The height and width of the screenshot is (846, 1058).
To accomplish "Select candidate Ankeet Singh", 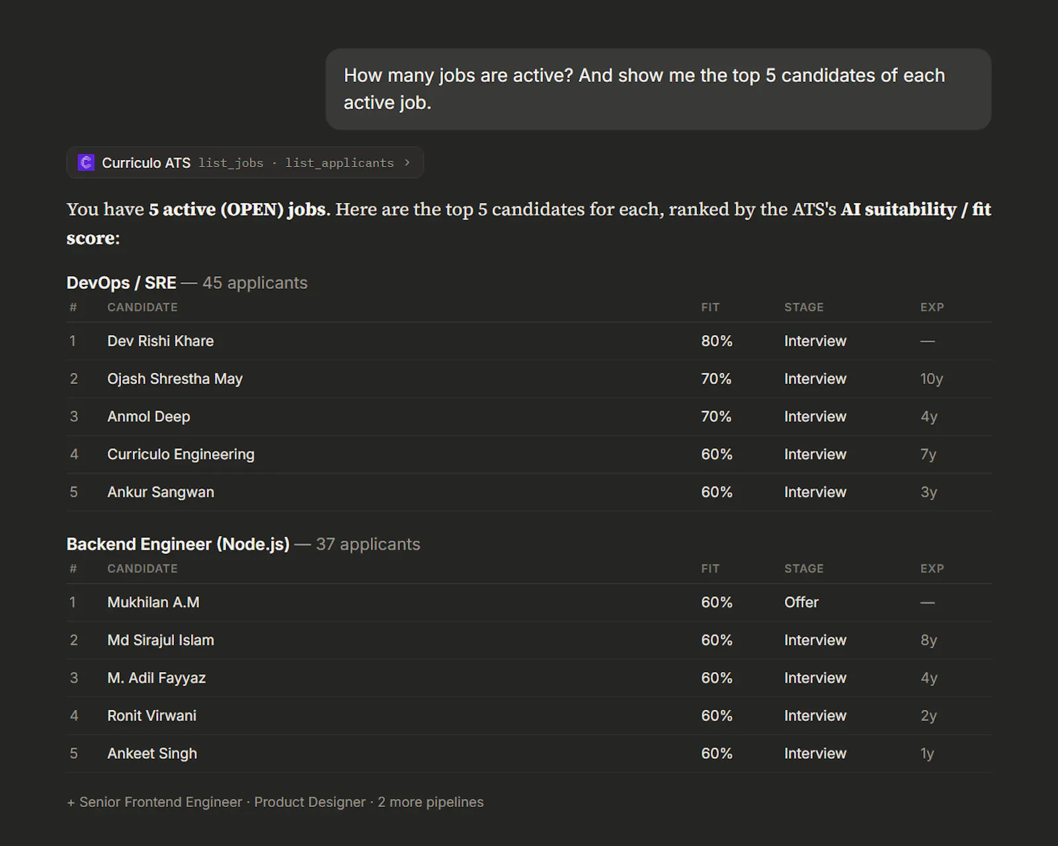I will click(152, 753).
